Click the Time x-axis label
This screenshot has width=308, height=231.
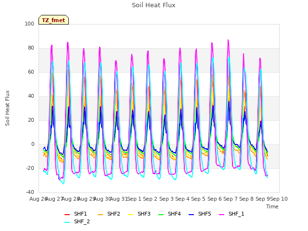[x=272, y=206]
